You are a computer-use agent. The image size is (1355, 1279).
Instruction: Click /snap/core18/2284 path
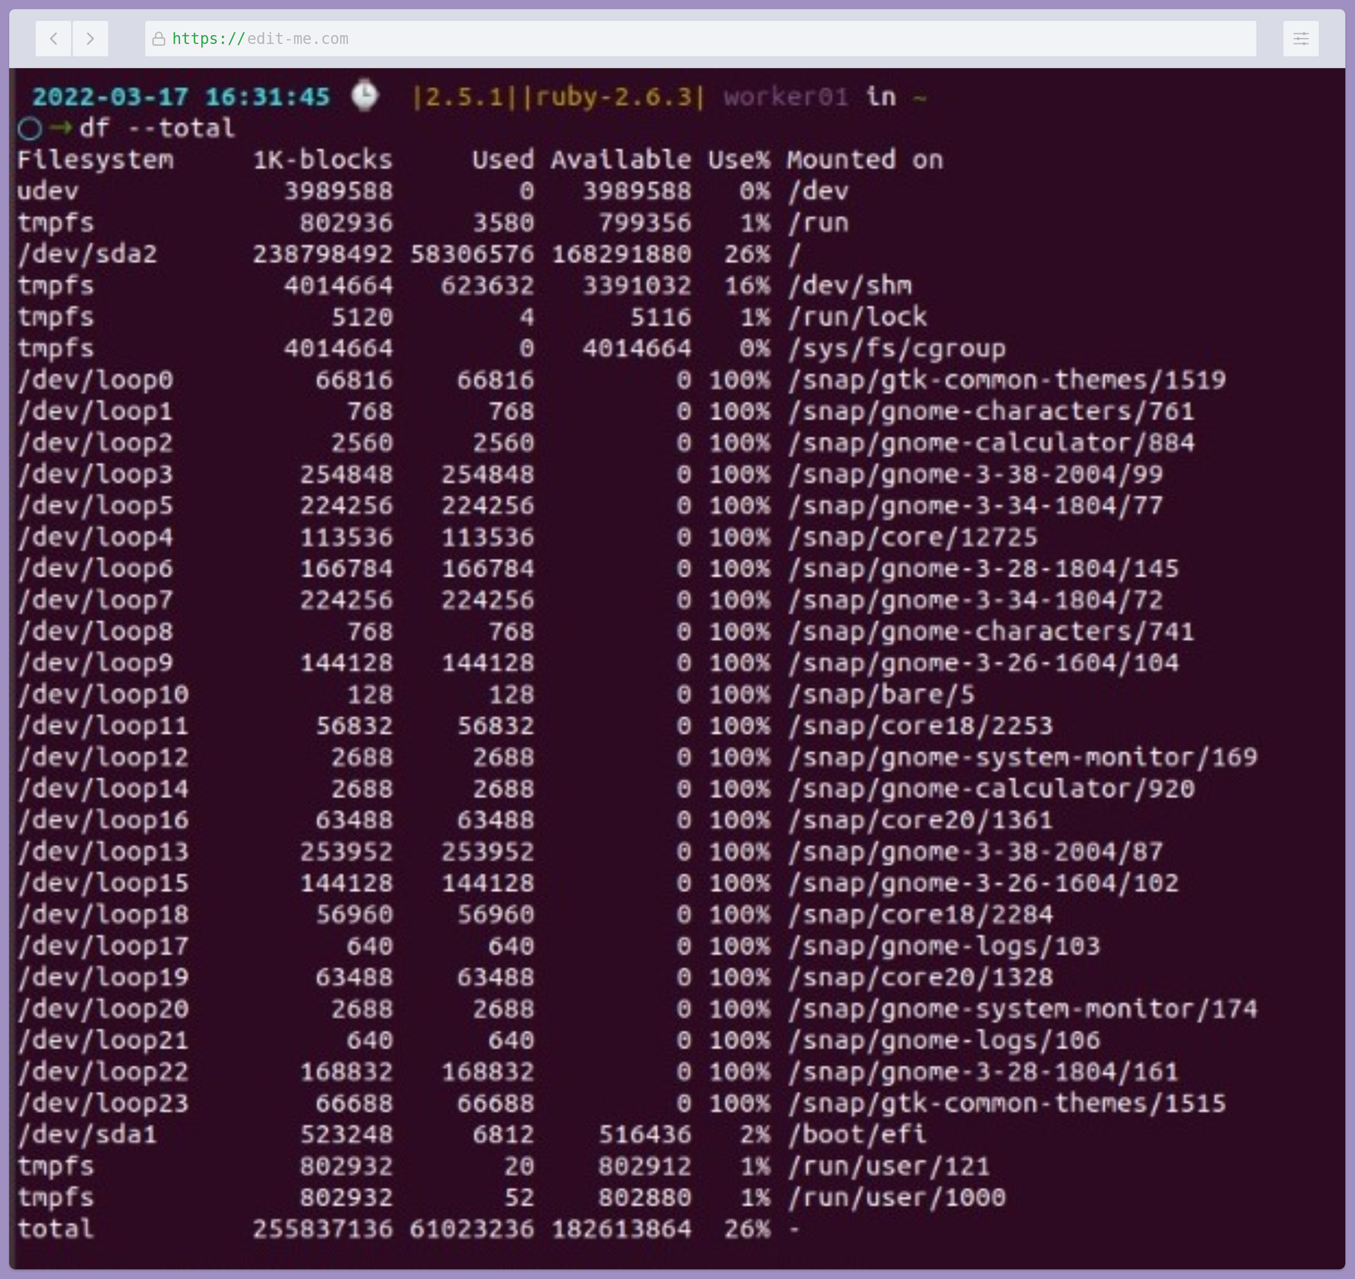point(920,914)
